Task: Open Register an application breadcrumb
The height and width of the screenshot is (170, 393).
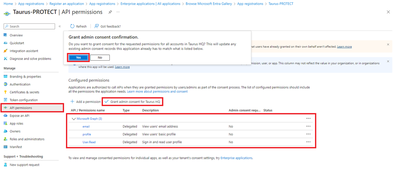Action: [x=67, y=4]
